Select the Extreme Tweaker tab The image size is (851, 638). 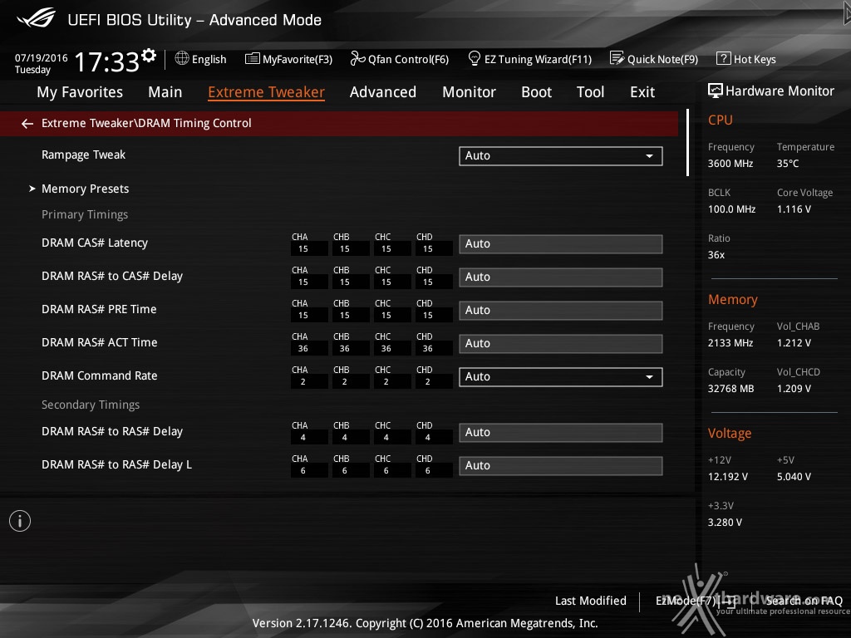click(267, 92)
